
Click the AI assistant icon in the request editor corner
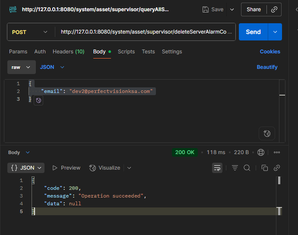click(x=266, y=134)
